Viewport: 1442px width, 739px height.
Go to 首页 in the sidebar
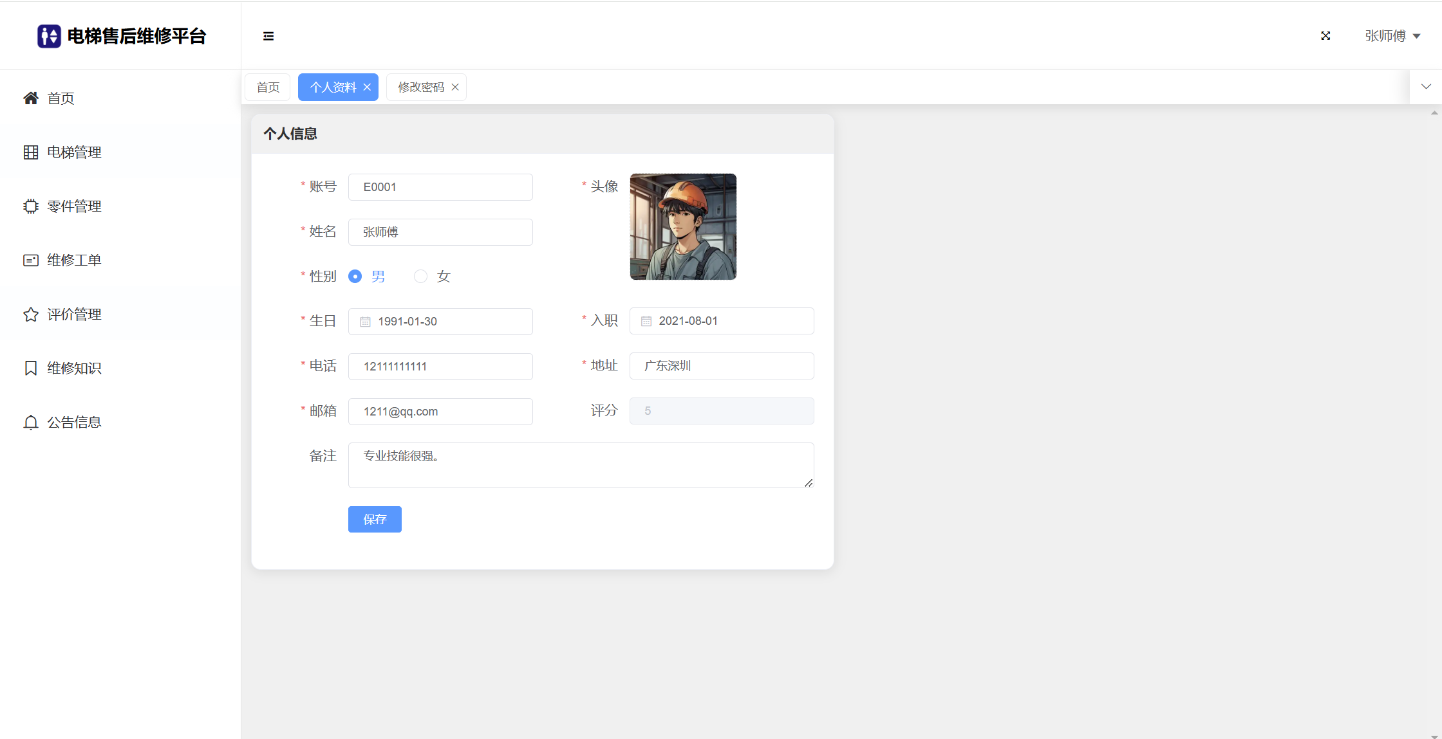pos(61,98)
